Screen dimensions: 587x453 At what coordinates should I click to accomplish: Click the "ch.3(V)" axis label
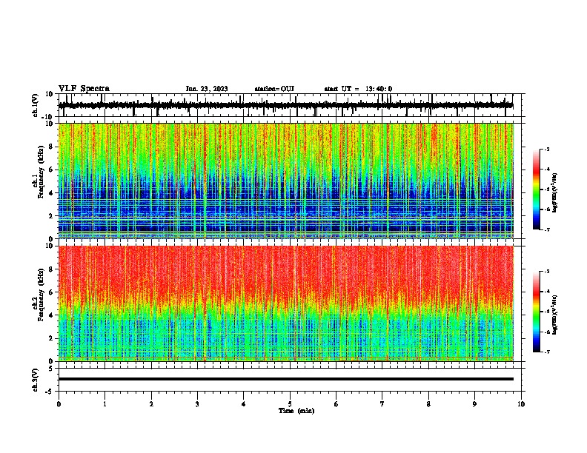pyautogui.click(x=36, y=380)
